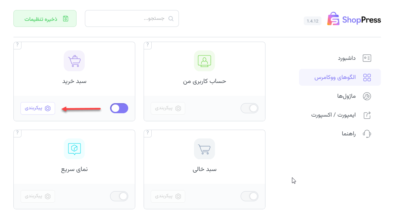Screen dimensions: 396x213
Task: Open the داشبورد menu item
Action: [346, 58]
